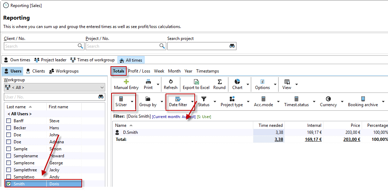Expand the Group by dropdown arrow
Image resolution: width=388 pixels, height=192 pixels.
[162, 102]
